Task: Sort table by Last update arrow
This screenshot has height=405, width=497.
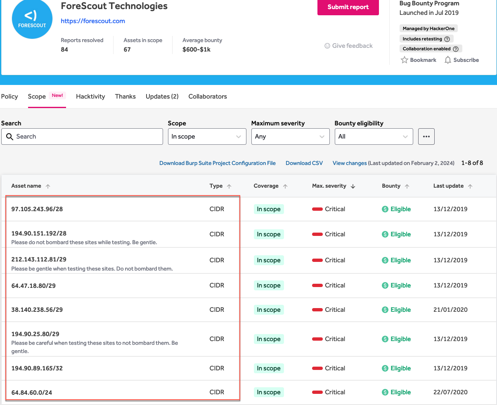Action: (x=470, y=186)
